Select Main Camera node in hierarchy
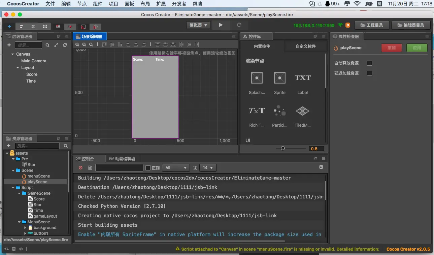Image resolution: width=434 pixels, height=255 pixels. [x=34, y=61]
